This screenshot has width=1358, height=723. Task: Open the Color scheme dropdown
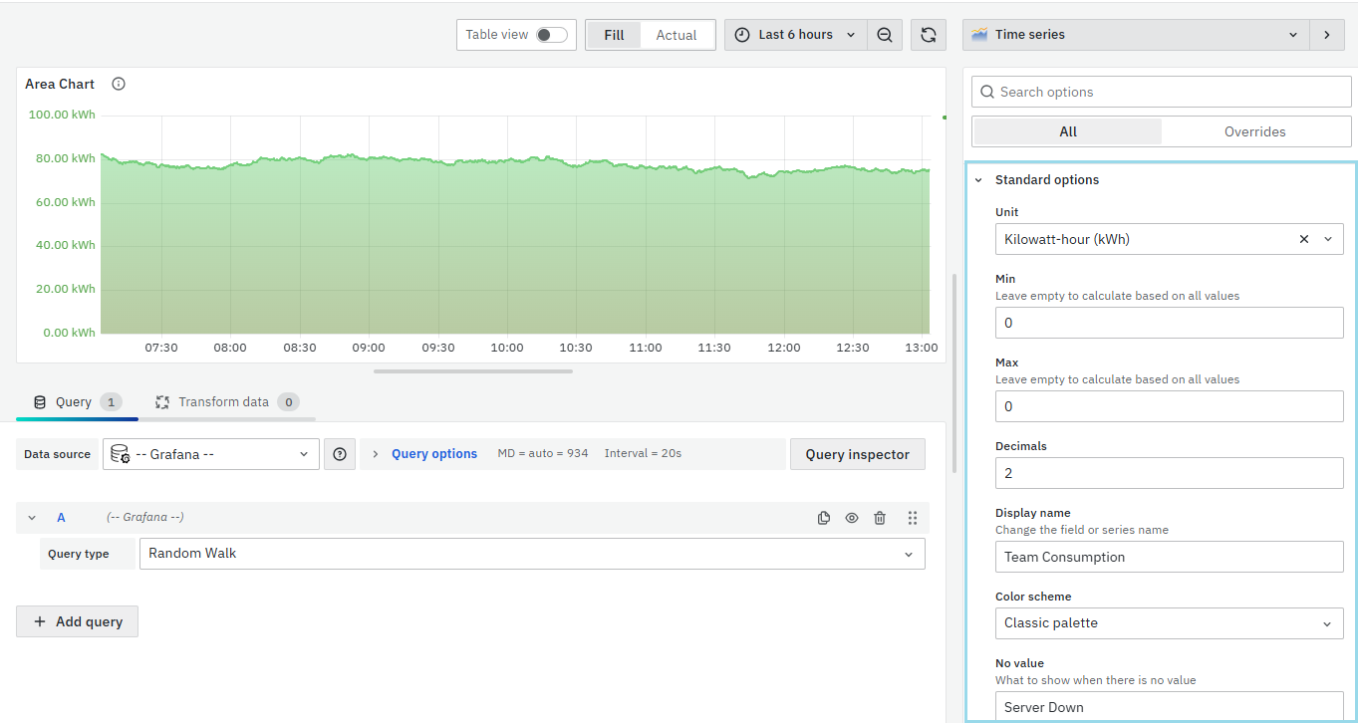tap(1169, 623)
